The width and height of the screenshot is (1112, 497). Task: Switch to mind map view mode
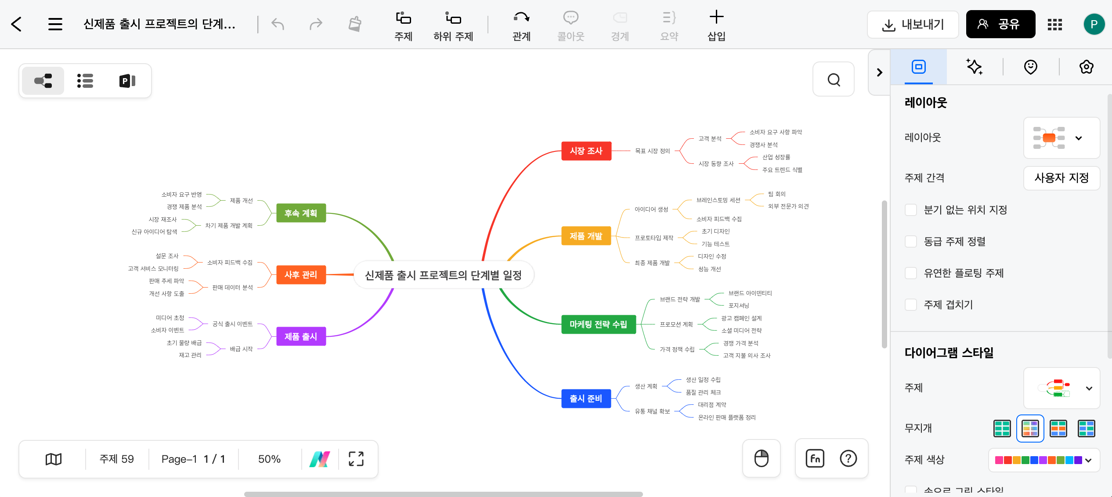43,81
